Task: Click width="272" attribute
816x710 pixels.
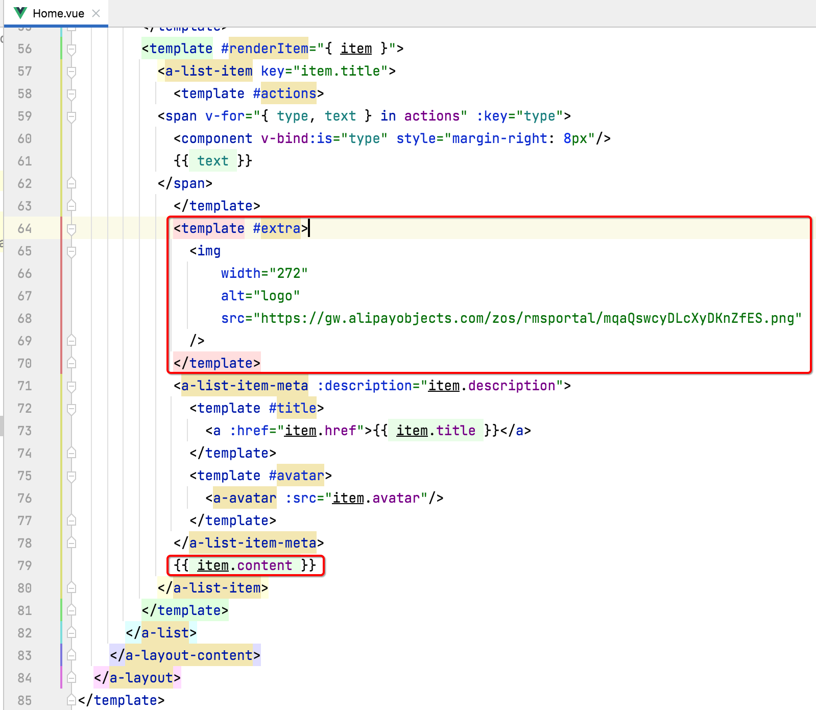Action: (265, 273)
